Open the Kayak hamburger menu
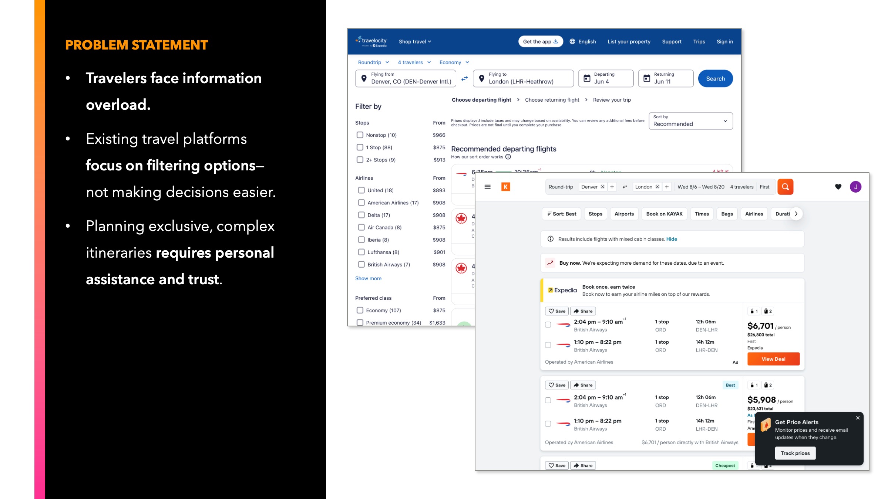888x499 pixels. [487, 187]
